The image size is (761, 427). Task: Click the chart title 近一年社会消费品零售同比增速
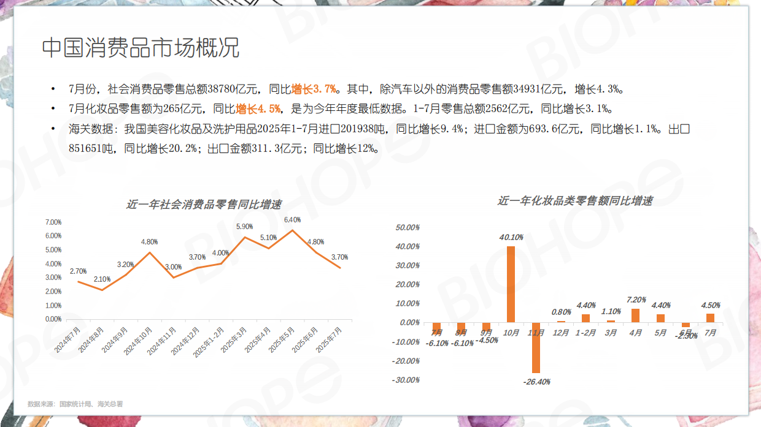tap(204, 205)
